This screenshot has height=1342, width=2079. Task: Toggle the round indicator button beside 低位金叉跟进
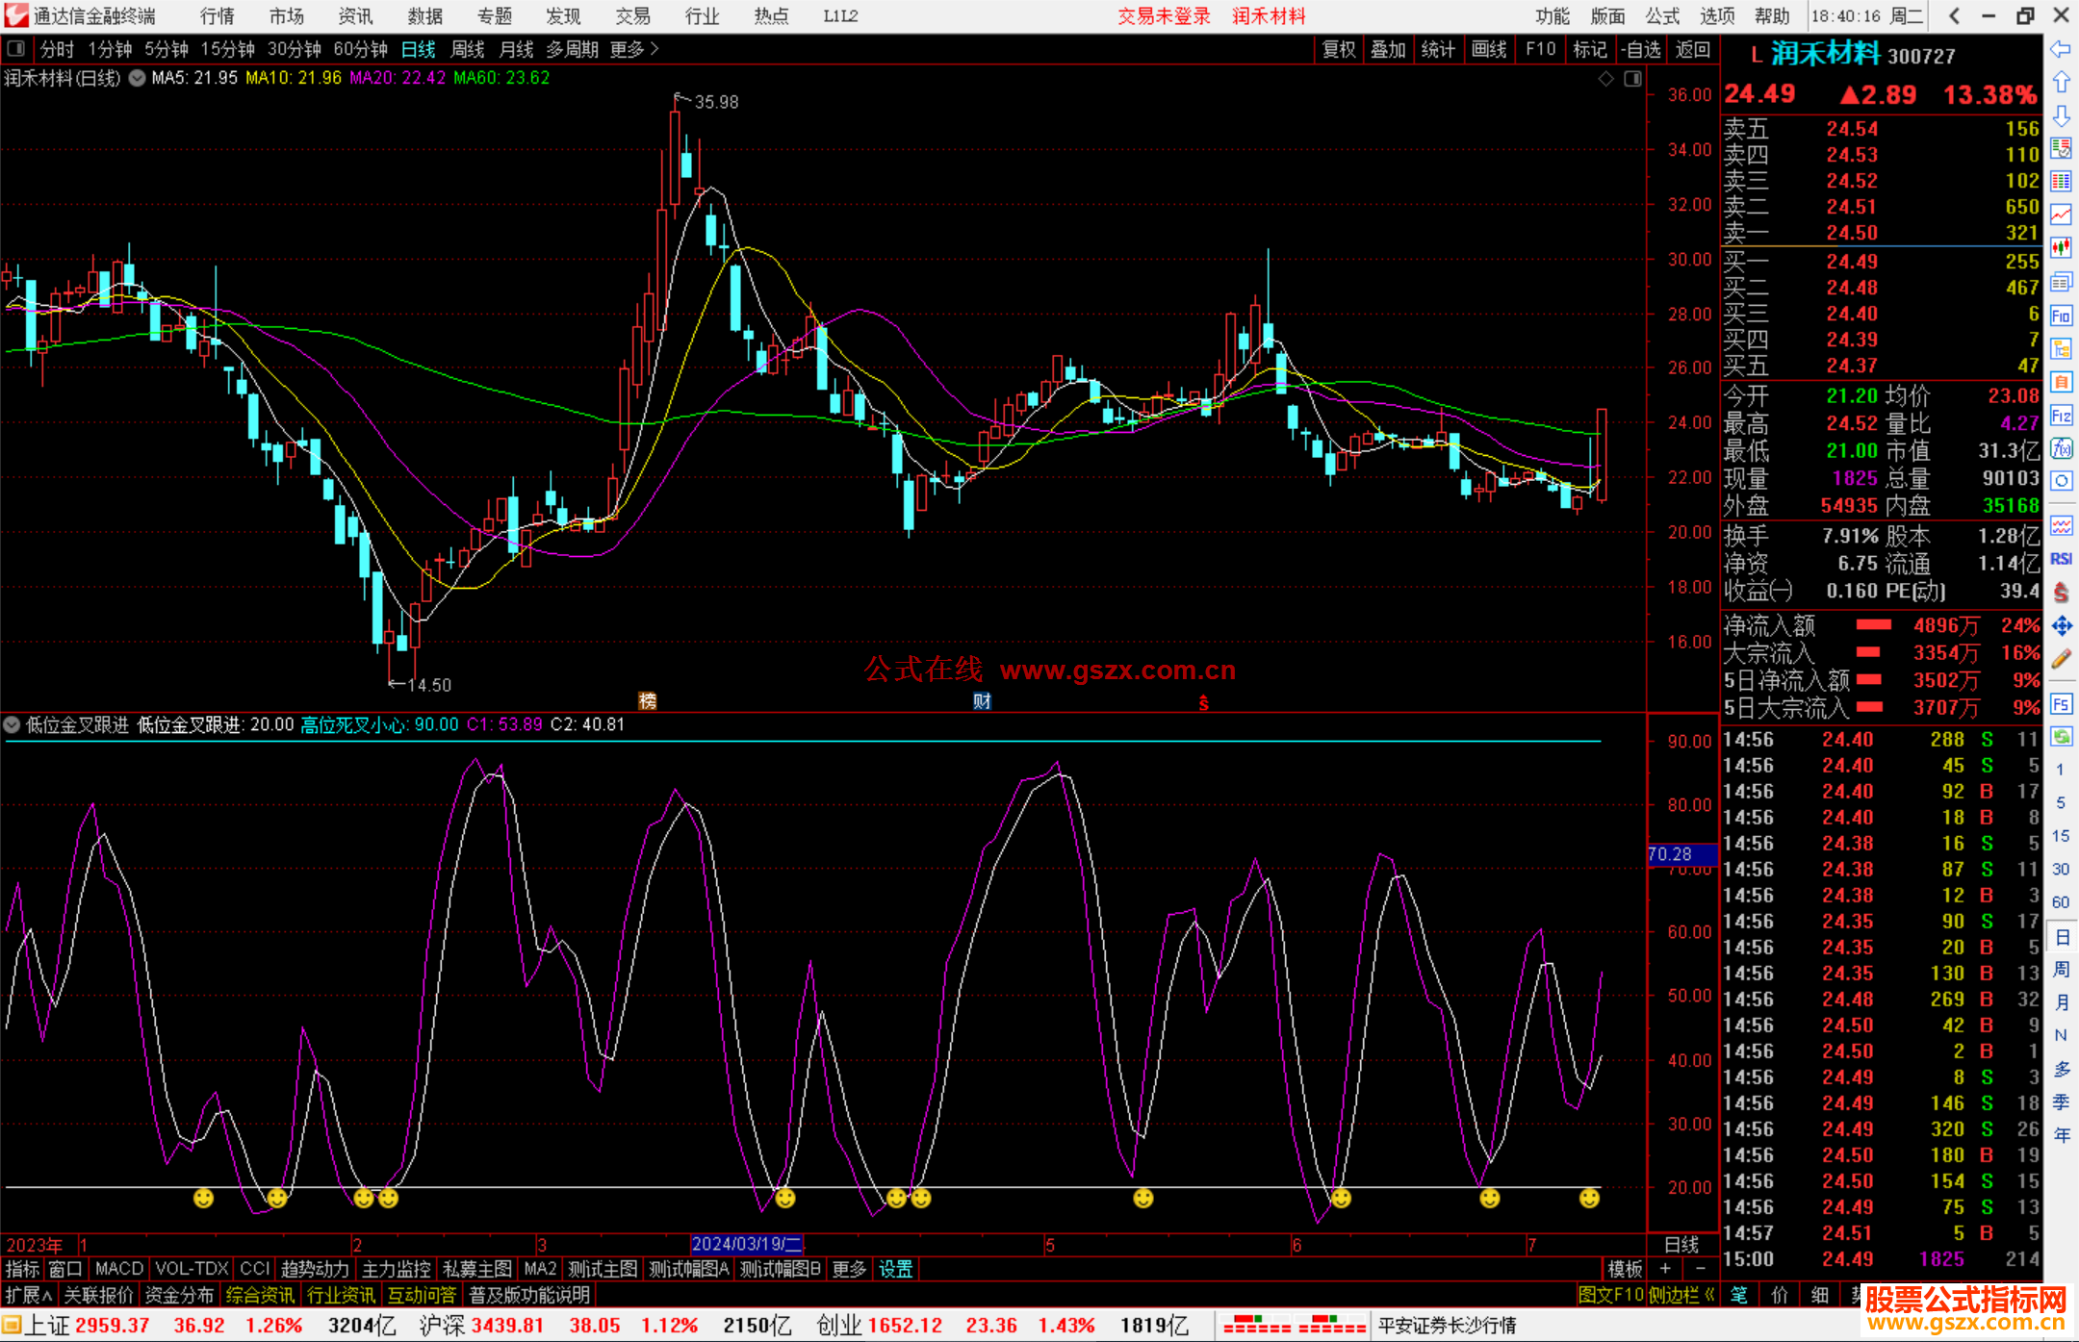[x=13, y=724]
